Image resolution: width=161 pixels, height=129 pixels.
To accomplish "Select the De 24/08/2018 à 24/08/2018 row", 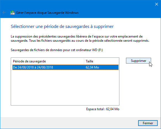I will (65, 67).
